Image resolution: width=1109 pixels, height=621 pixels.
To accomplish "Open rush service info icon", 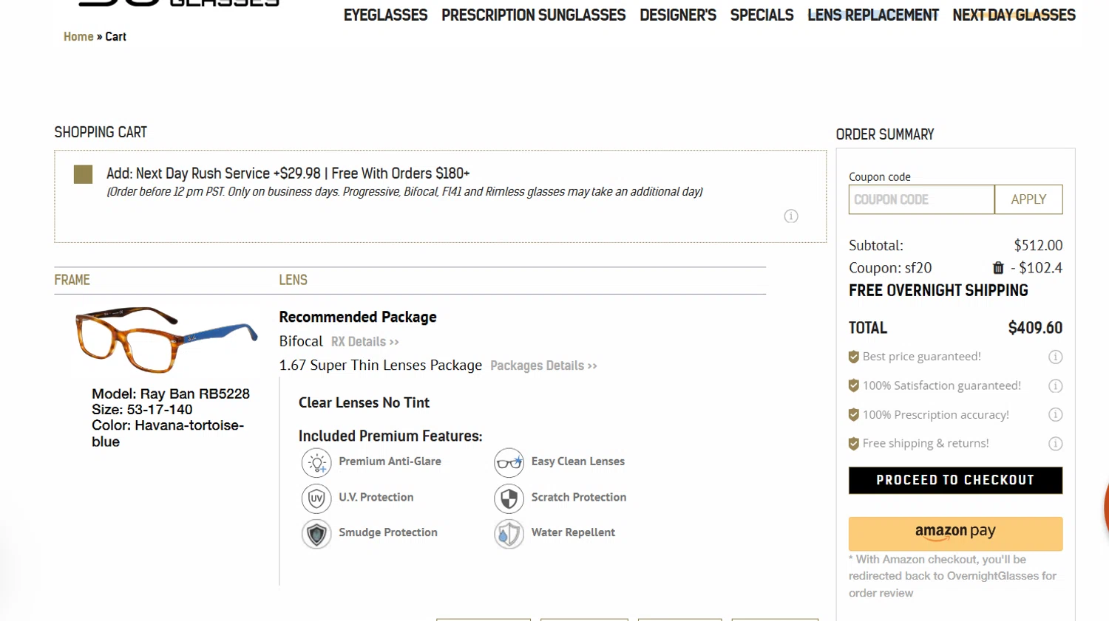I will coord(791,216).
